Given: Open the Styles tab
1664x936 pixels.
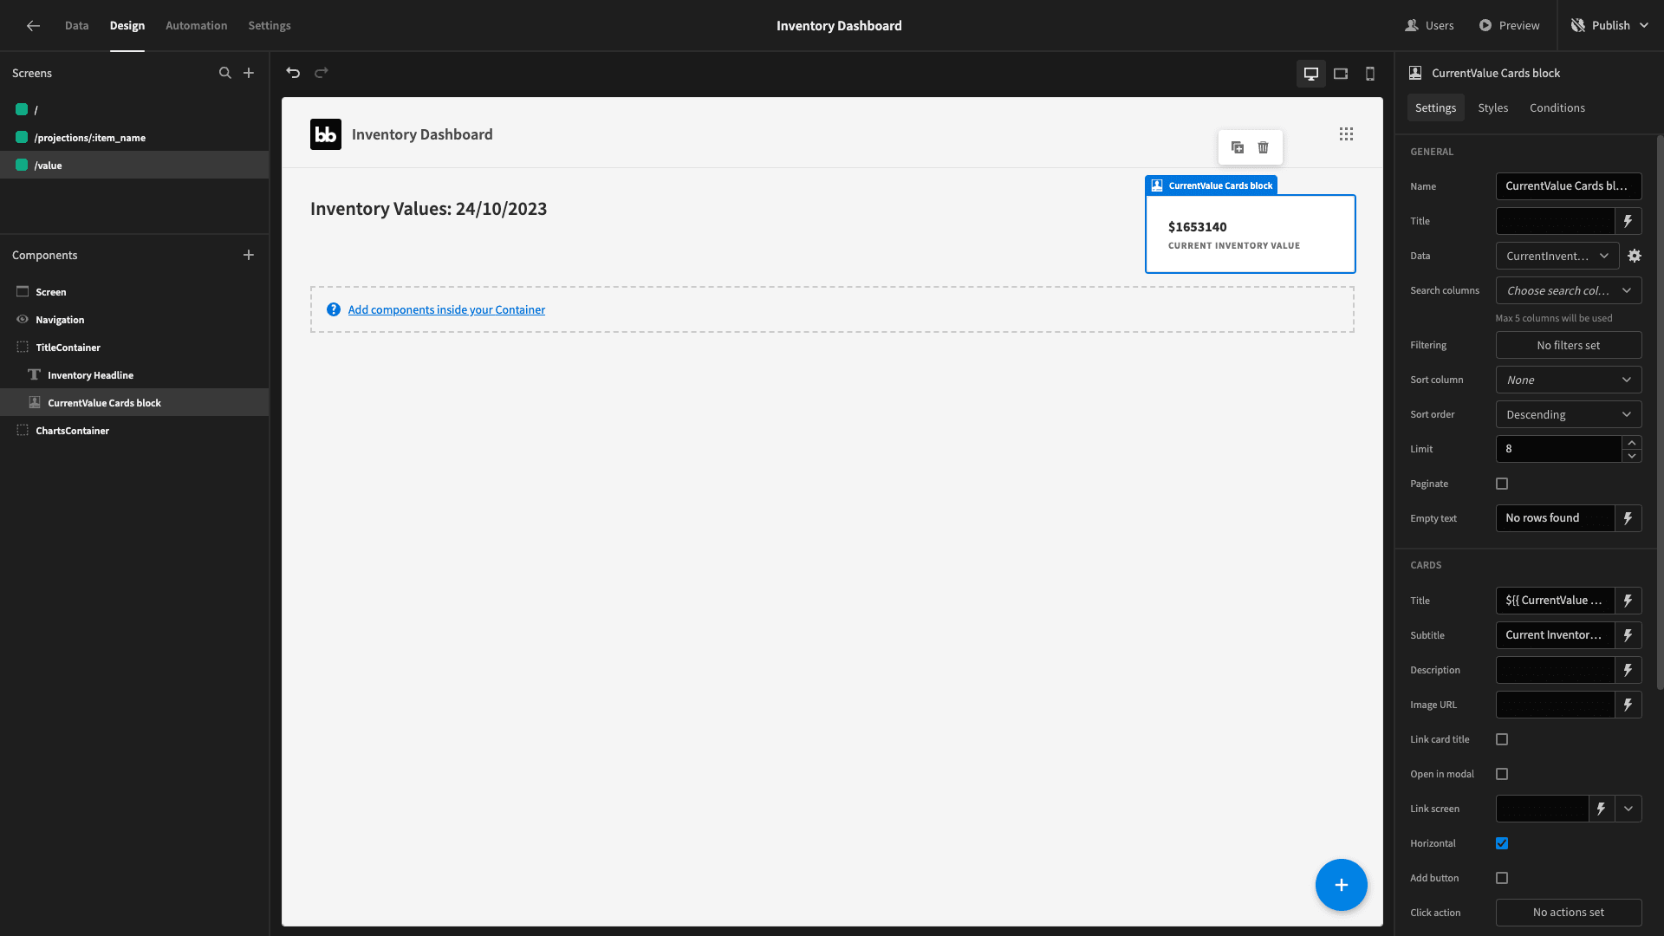Looking at the screenshot, I should [x=1493, y=108].
